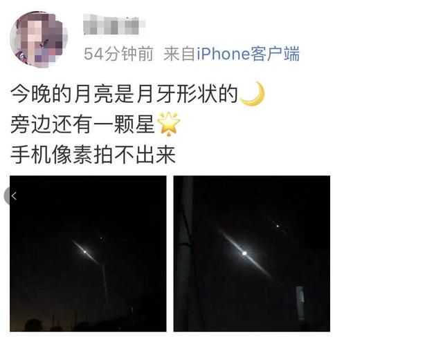Click the glowing star emoji
The image size is (443, 348).
tap(168, 124)
